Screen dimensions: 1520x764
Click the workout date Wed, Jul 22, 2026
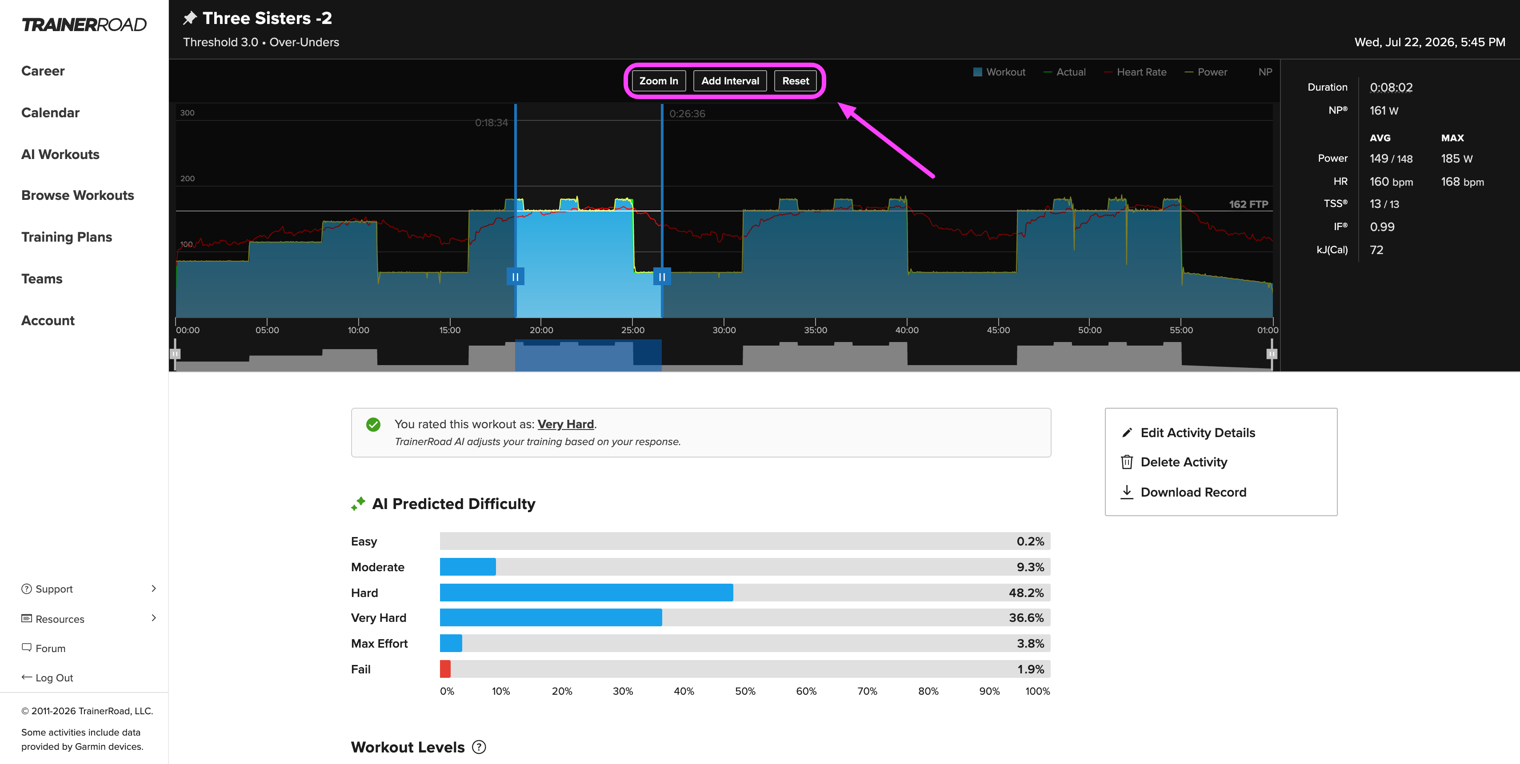tap(1430, 42)
